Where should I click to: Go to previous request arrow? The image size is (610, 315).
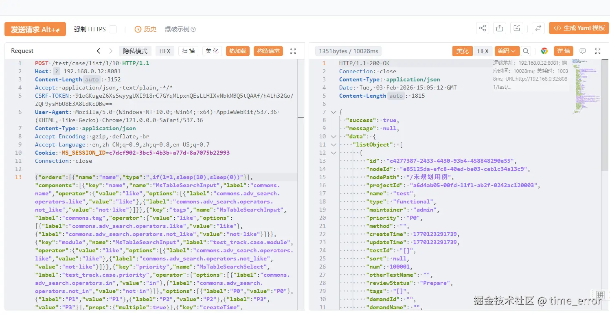point(98,51)
